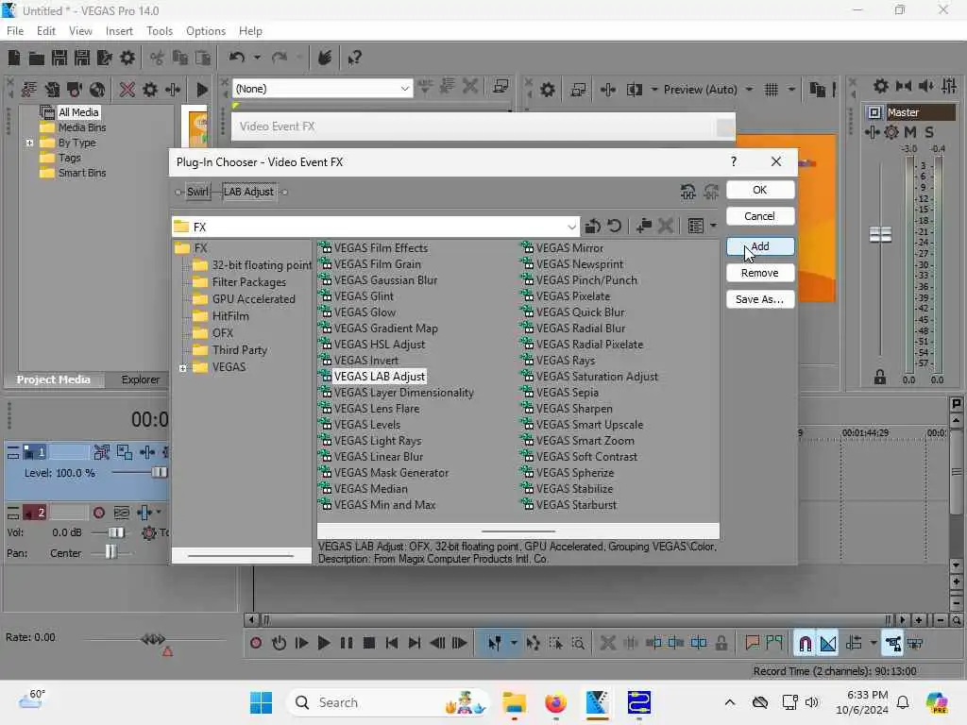
Task: Open the notifications bell in system tray
Action: pos(902,702)
